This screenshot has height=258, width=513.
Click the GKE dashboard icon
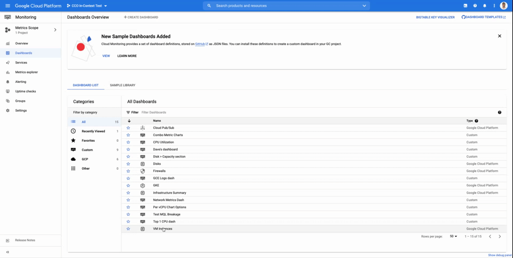pos(142,185)
